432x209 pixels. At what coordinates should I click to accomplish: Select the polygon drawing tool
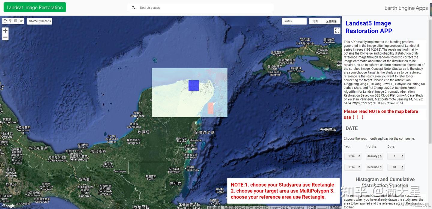(21, 21)
